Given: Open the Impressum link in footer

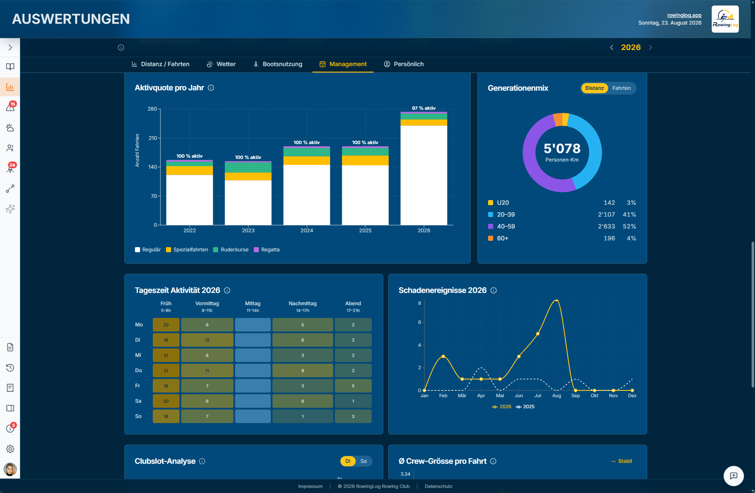Looking at the screenshot, I should (310, 486).
